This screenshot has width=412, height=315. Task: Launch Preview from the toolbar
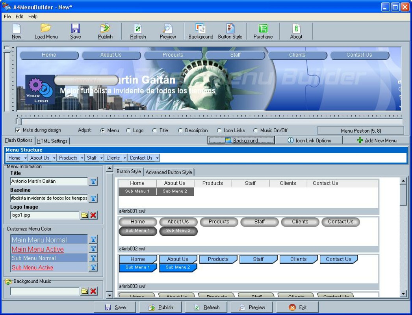click(167, 31)
